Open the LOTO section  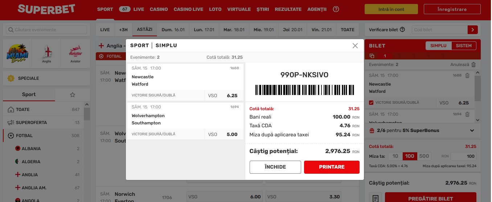point(215,9)
